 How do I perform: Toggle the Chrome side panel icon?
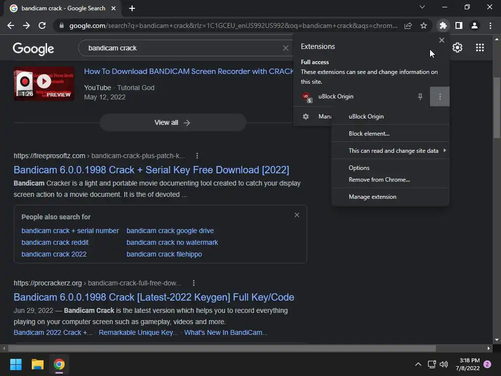(x=459, y=25)
